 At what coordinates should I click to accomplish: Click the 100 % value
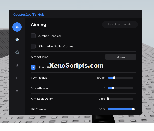[x=101, y=109]
